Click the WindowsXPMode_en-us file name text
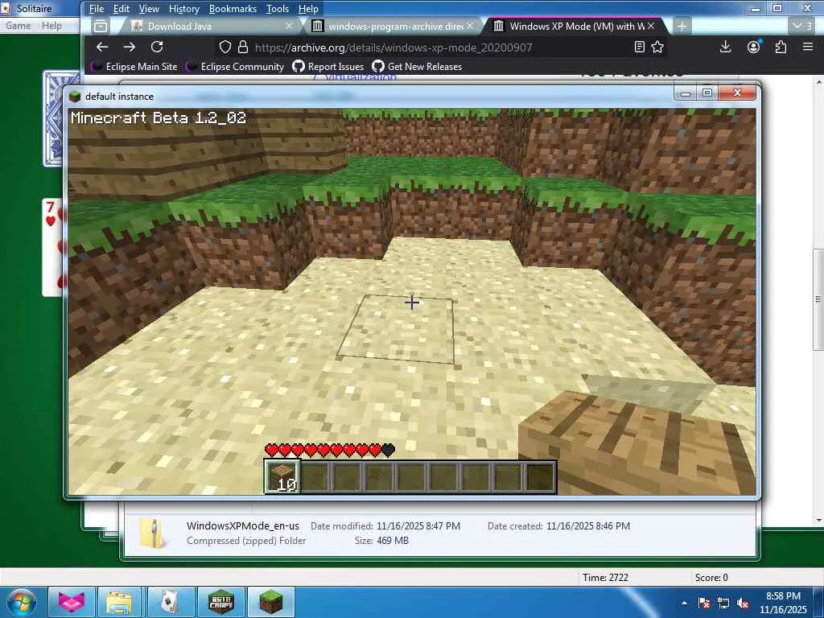 coord(243,525)
